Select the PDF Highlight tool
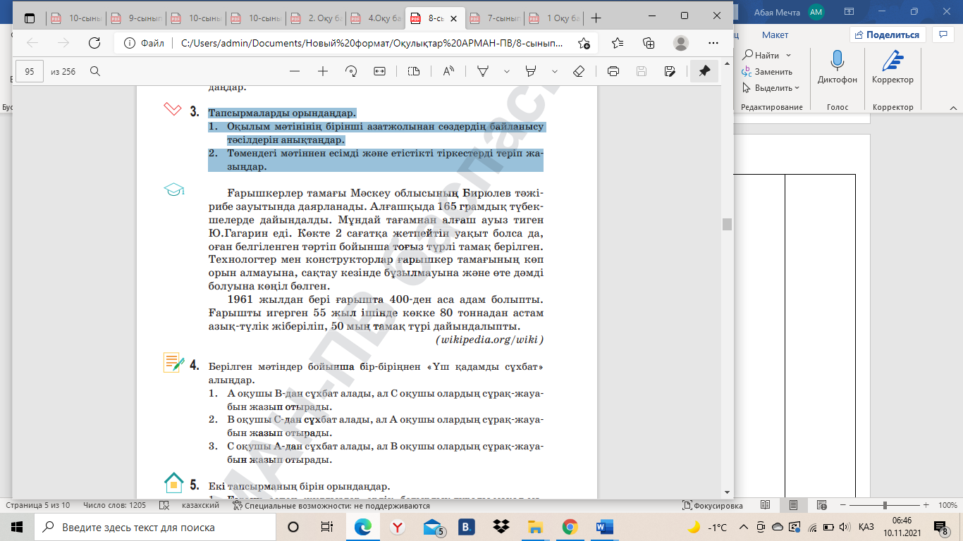Screen dimensions: 963x541 (532, 71)
